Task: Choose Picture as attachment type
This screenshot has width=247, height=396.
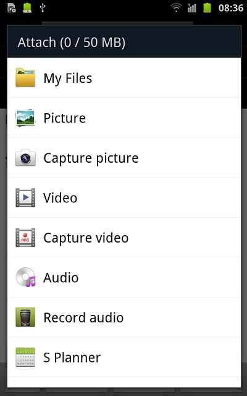Action: tap(124, 118)
